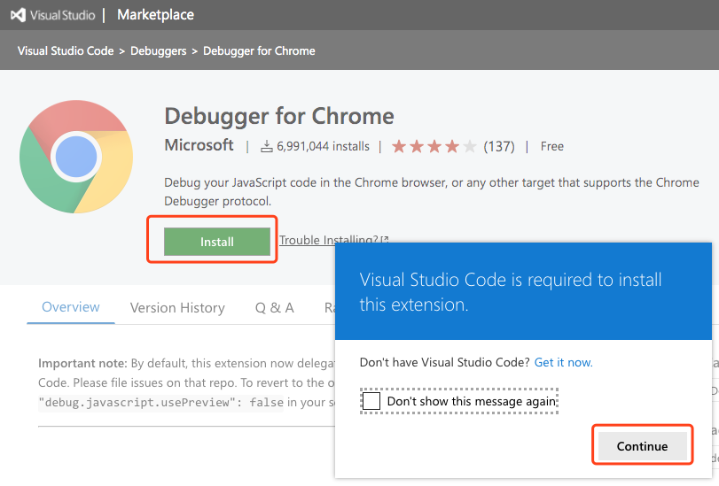
Task: Click the Continue button in dialog
Action: tap(642, 445)
